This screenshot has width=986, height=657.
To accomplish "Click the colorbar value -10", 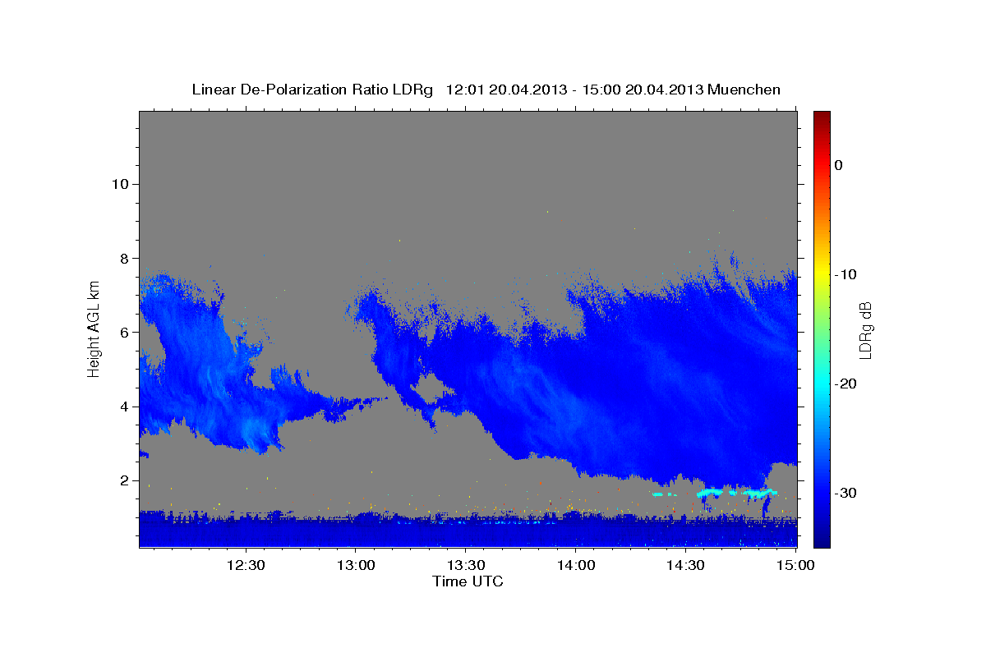I will pos(845,274).
